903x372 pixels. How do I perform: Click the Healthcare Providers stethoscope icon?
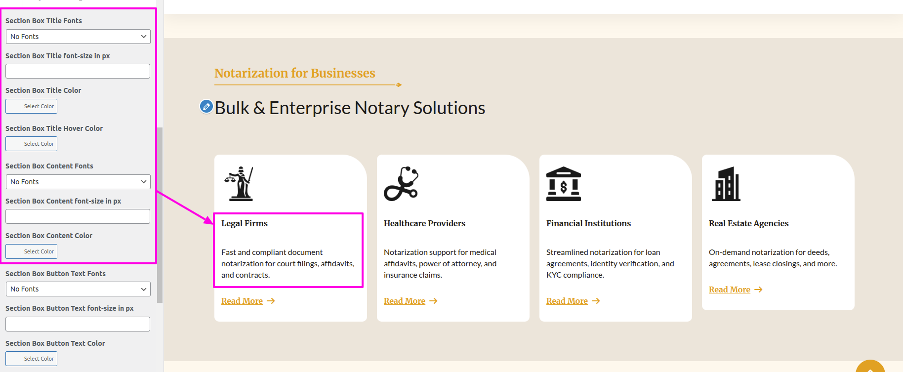point(401,183)
